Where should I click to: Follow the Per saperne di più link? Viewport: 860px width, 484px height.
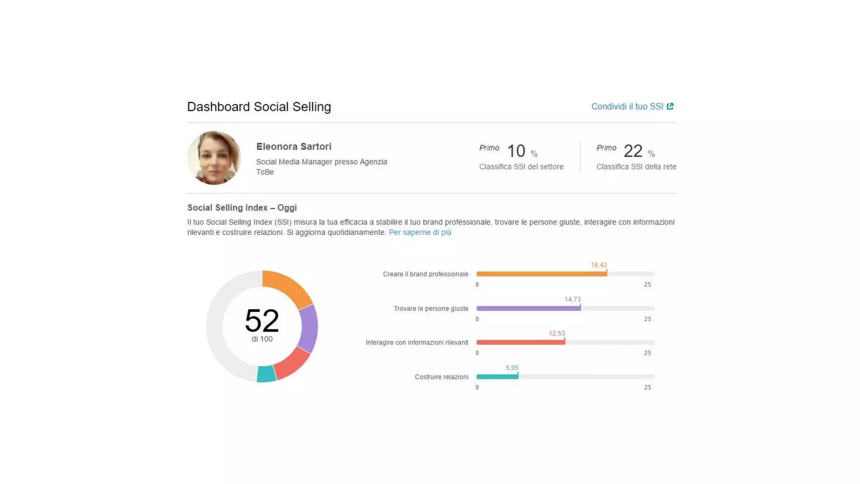click(420, 232)
